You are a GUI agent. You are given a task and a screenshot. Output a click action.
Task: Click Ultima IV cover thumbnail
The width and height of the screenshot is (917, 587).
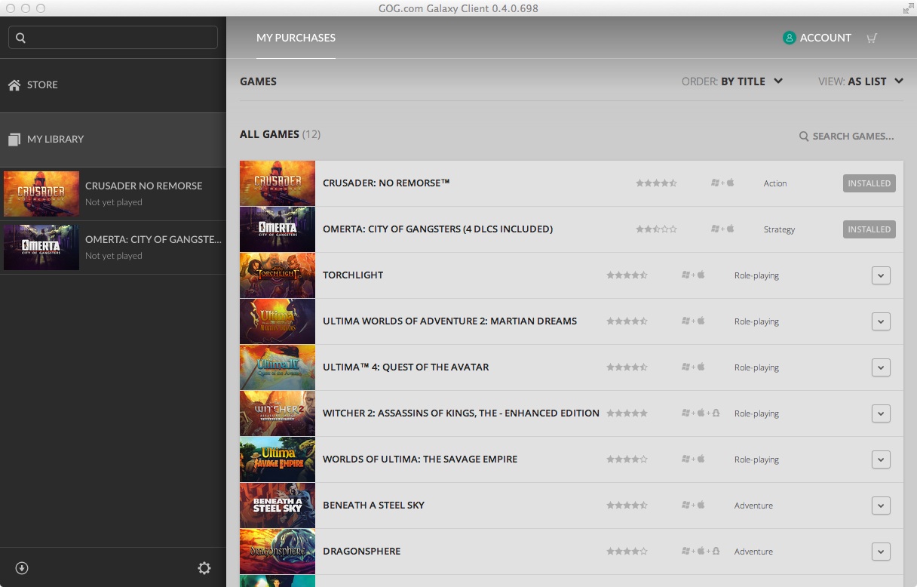[278, 367]
